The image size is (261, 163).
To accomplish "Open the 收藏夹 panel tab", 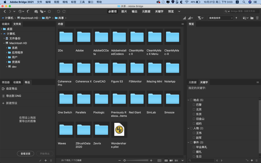I will pyautogui.click(x=6, y=24).
